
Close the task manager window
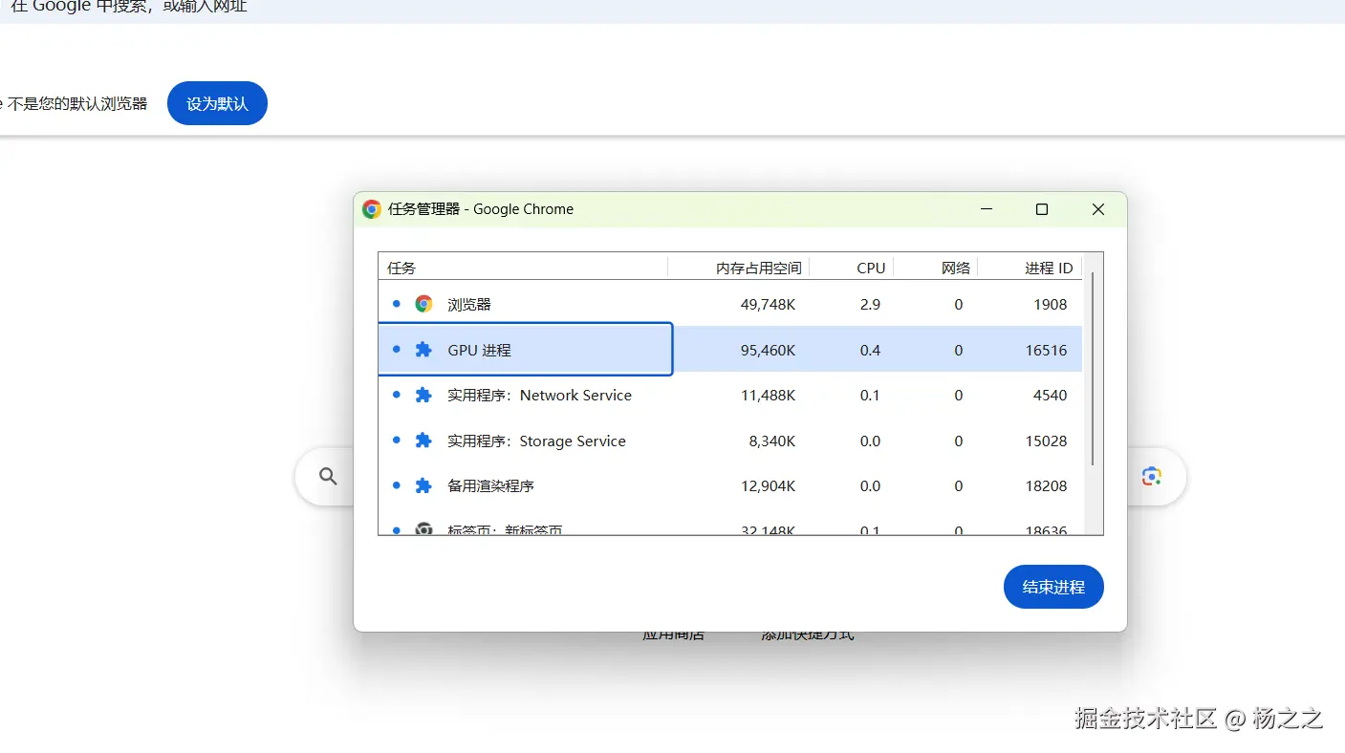click(x=1098, y=209)
